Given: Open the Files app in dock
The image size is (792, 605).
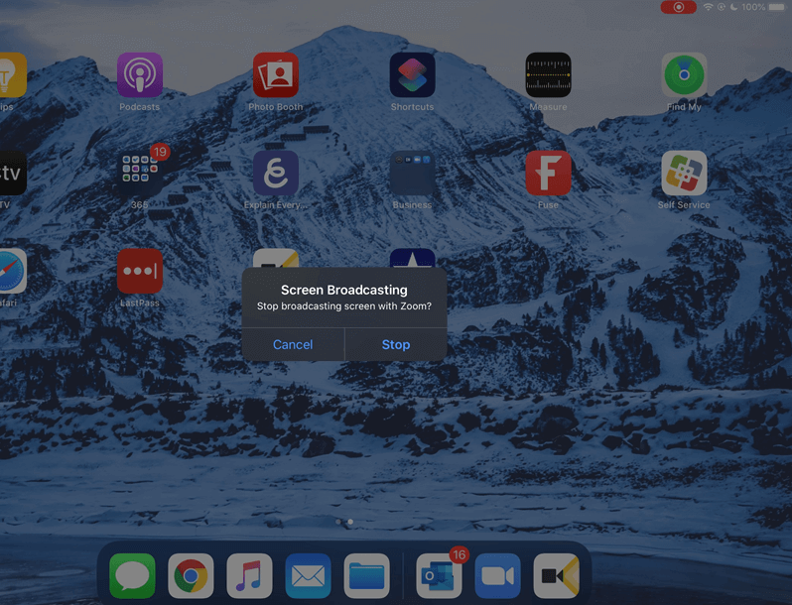Looking at the screenshot, I should (366, 575).
